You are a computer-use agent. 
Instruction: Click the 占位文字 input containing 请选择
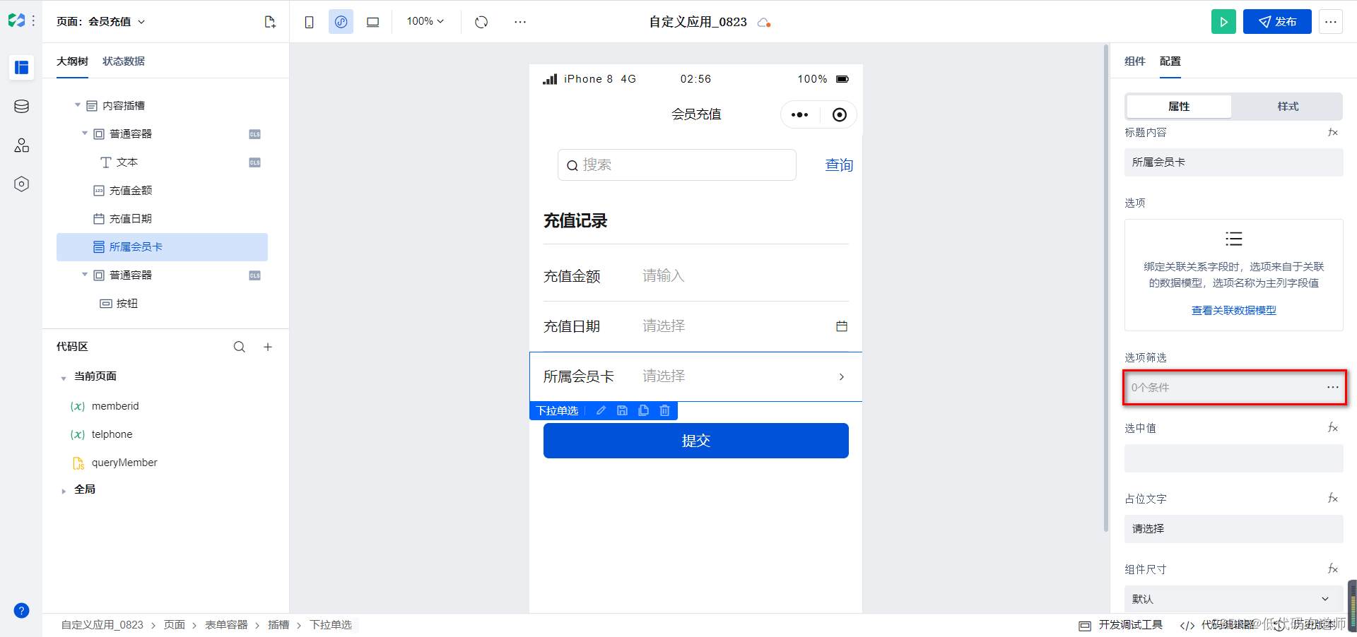1233,529
